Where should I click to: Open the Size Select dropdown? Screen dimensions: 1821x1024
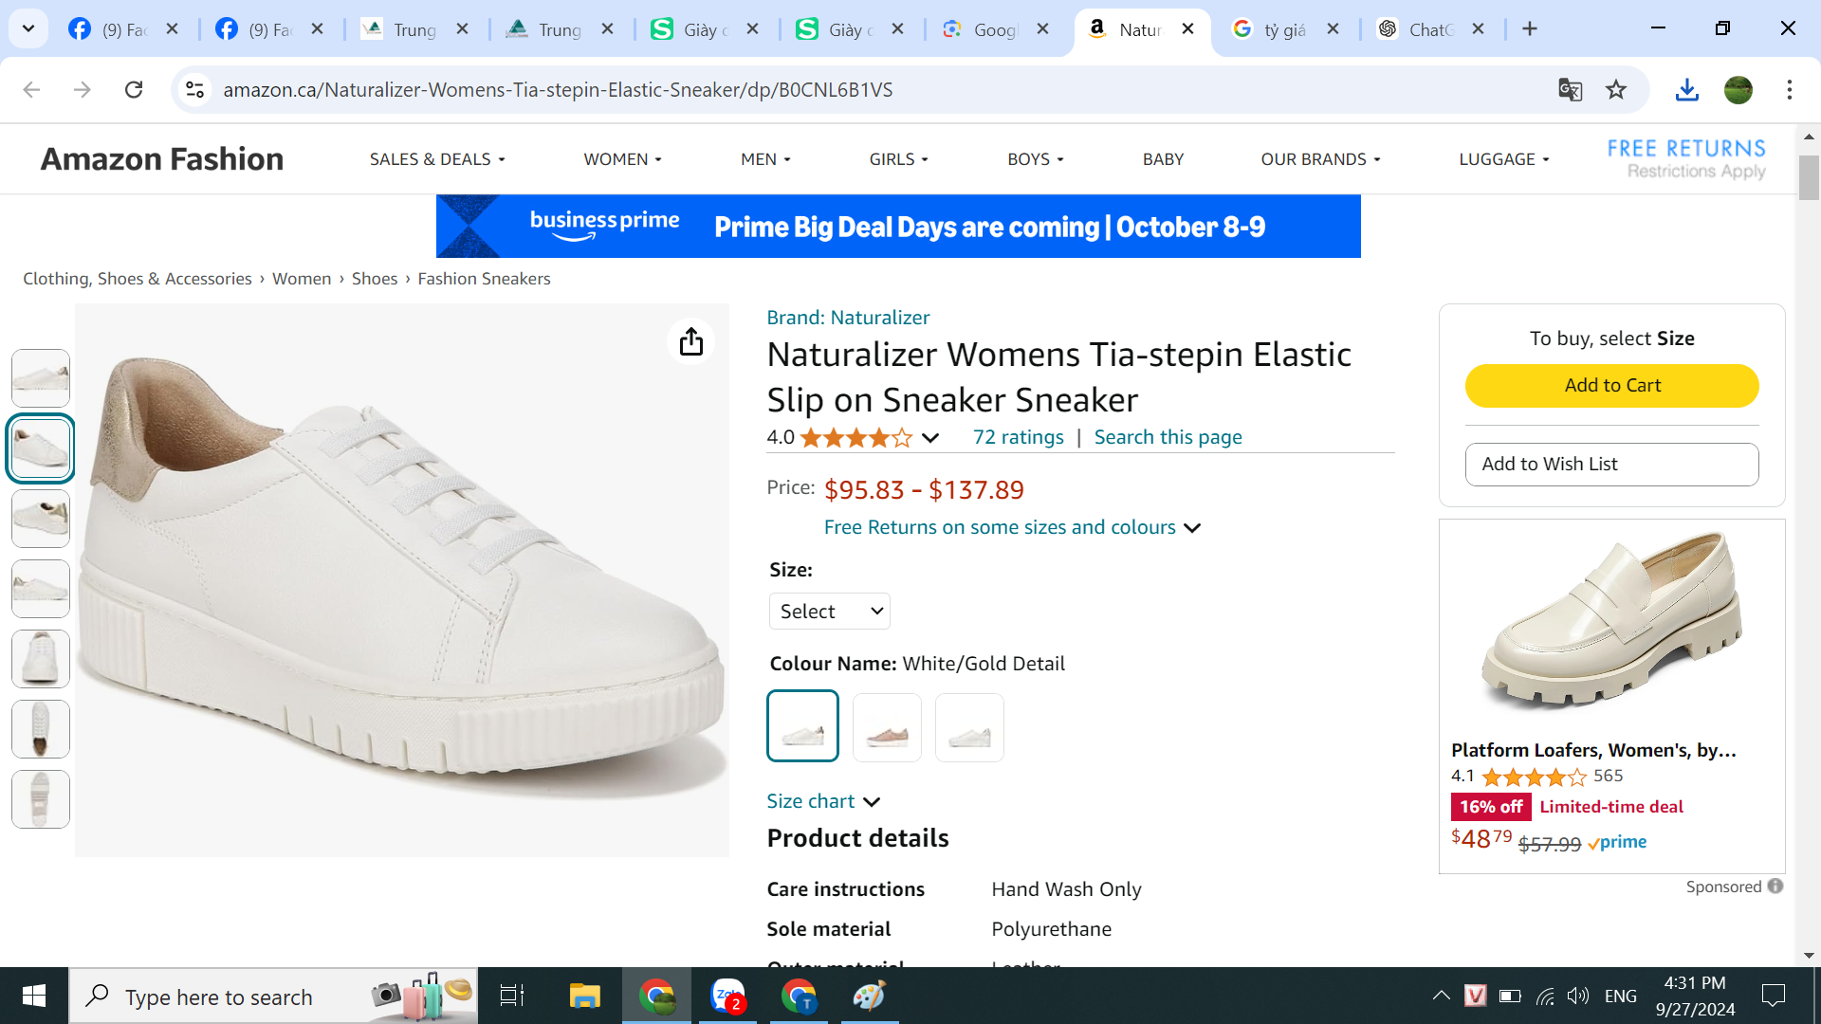pyautogui.click(x=829, y=612)
